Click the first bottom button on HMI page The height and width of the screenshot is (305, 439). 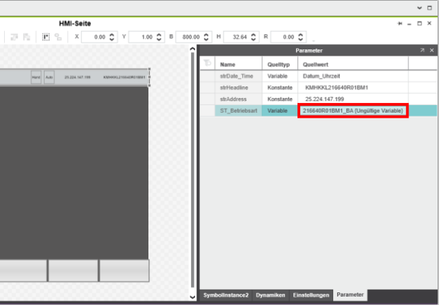23,271
